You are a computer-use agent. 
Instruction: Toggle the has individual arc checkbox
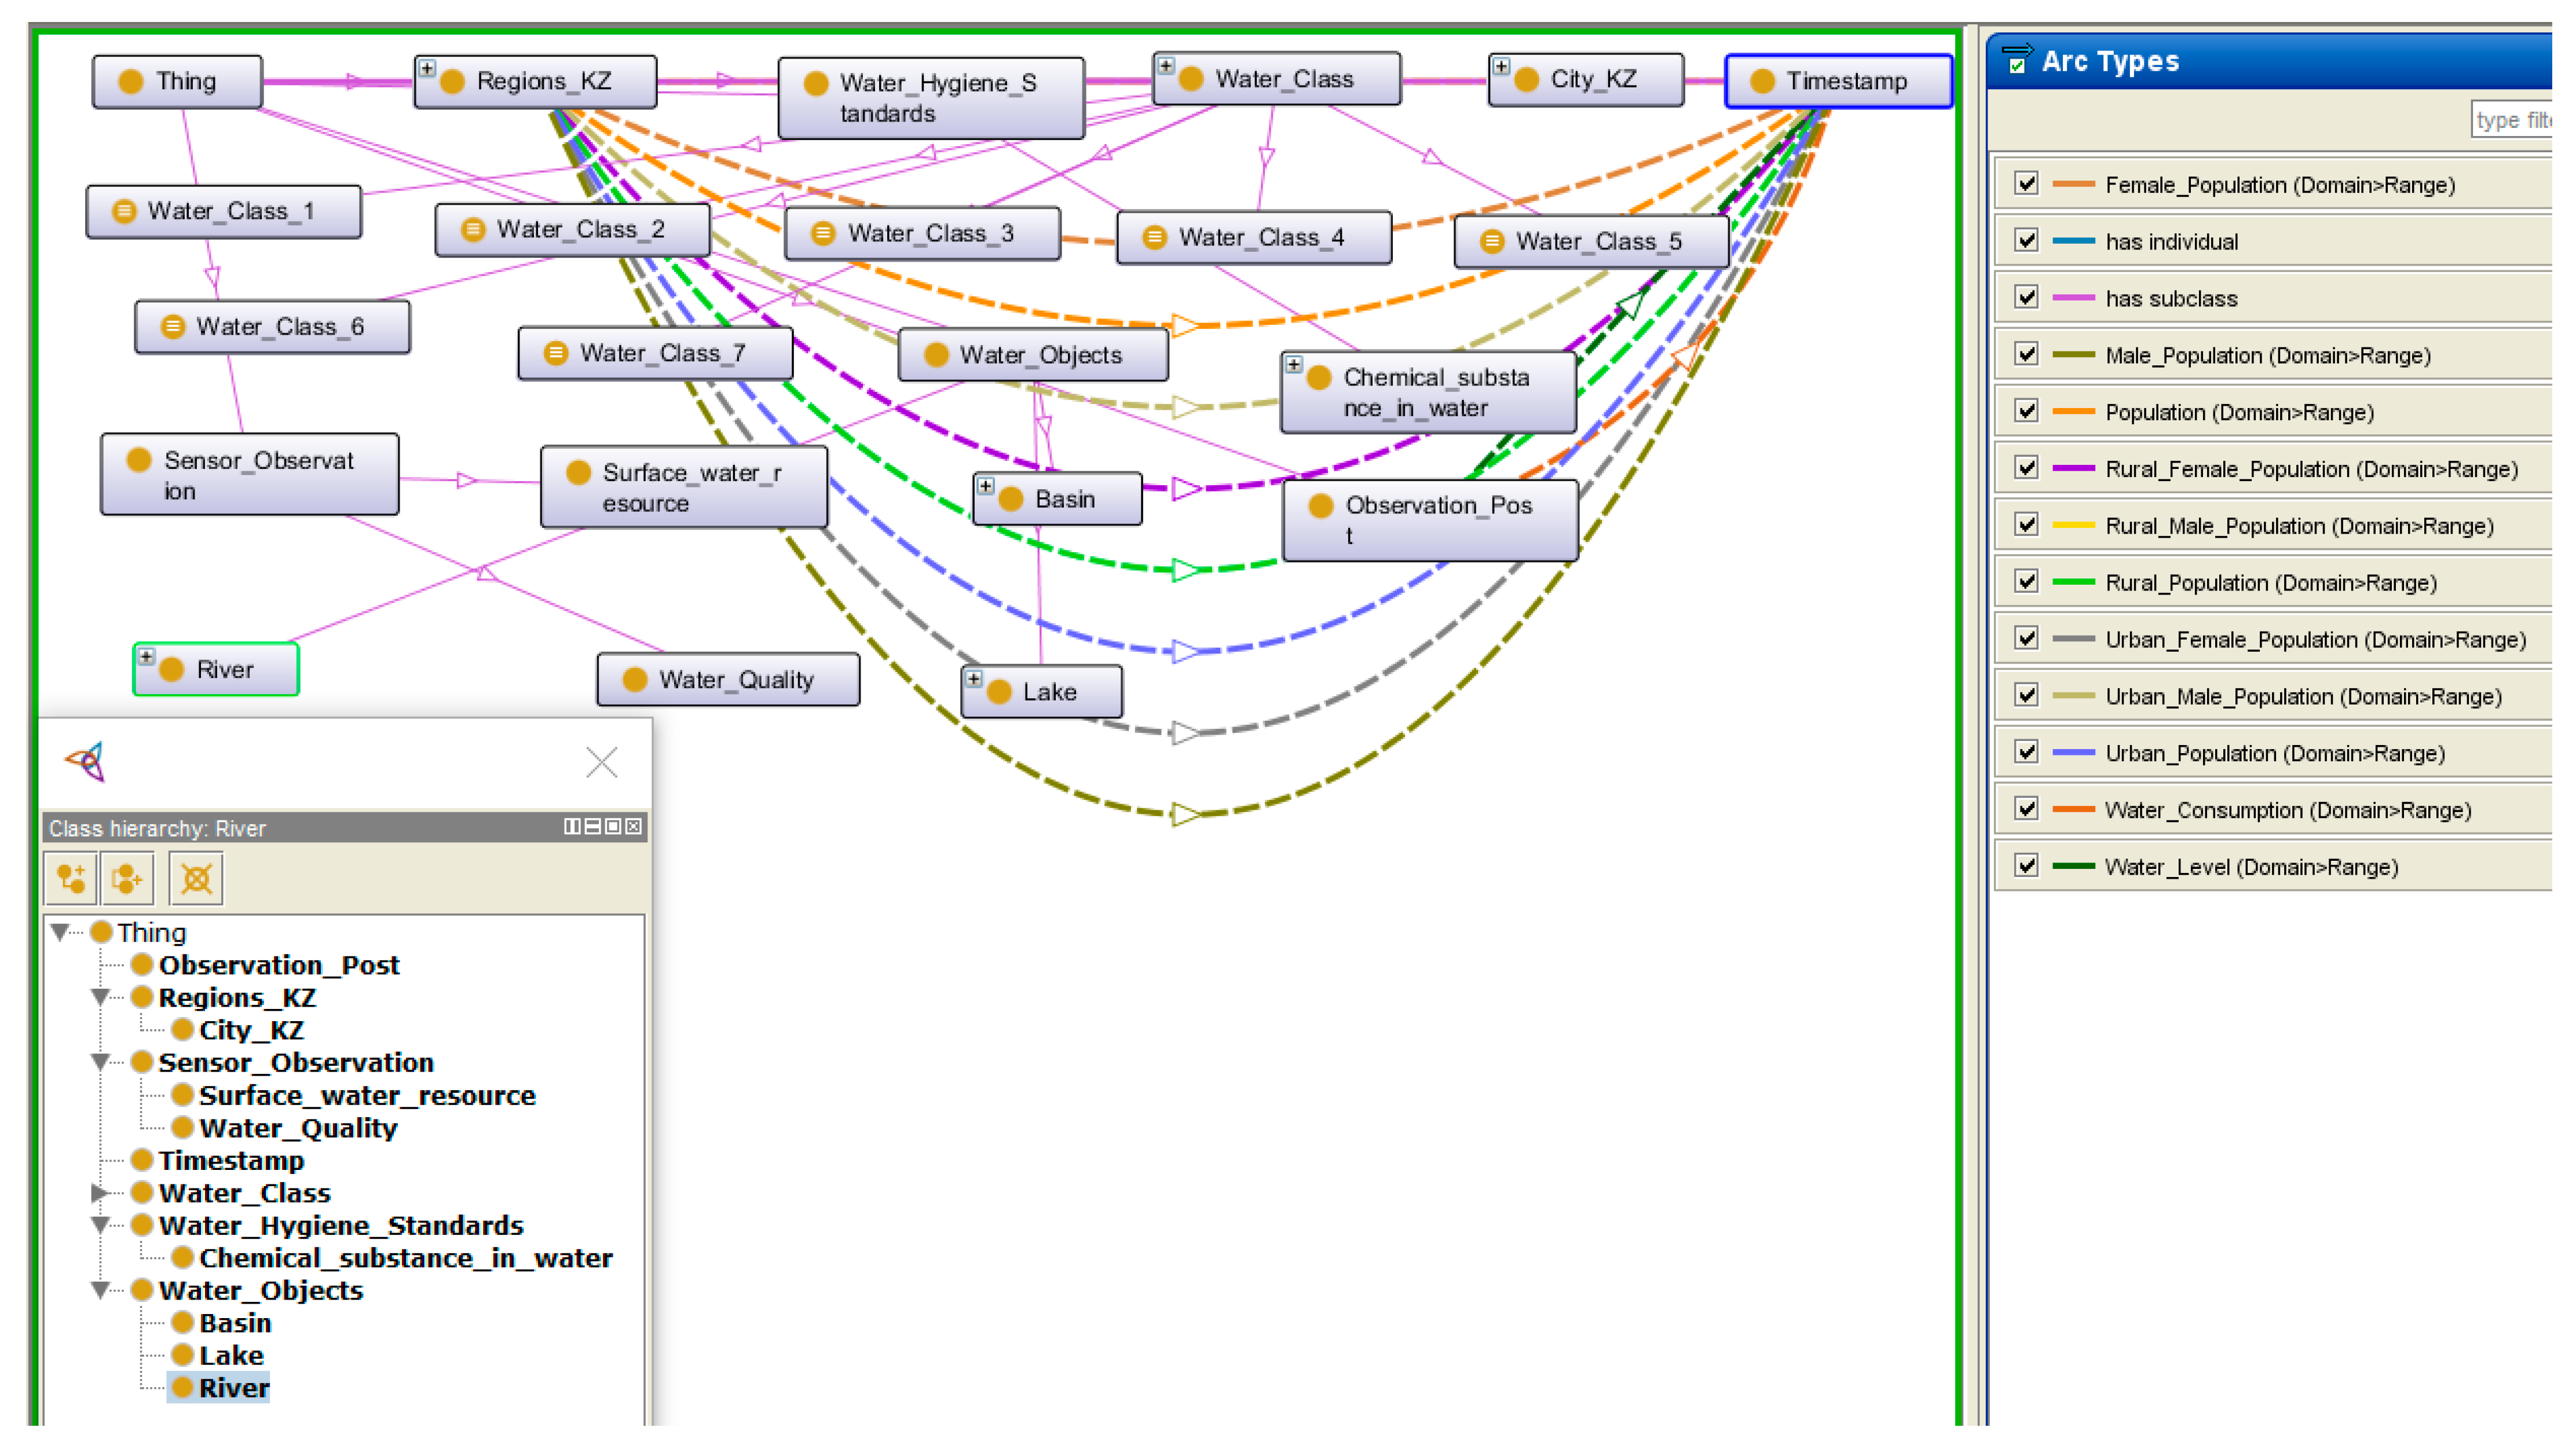coord(2026,240)
